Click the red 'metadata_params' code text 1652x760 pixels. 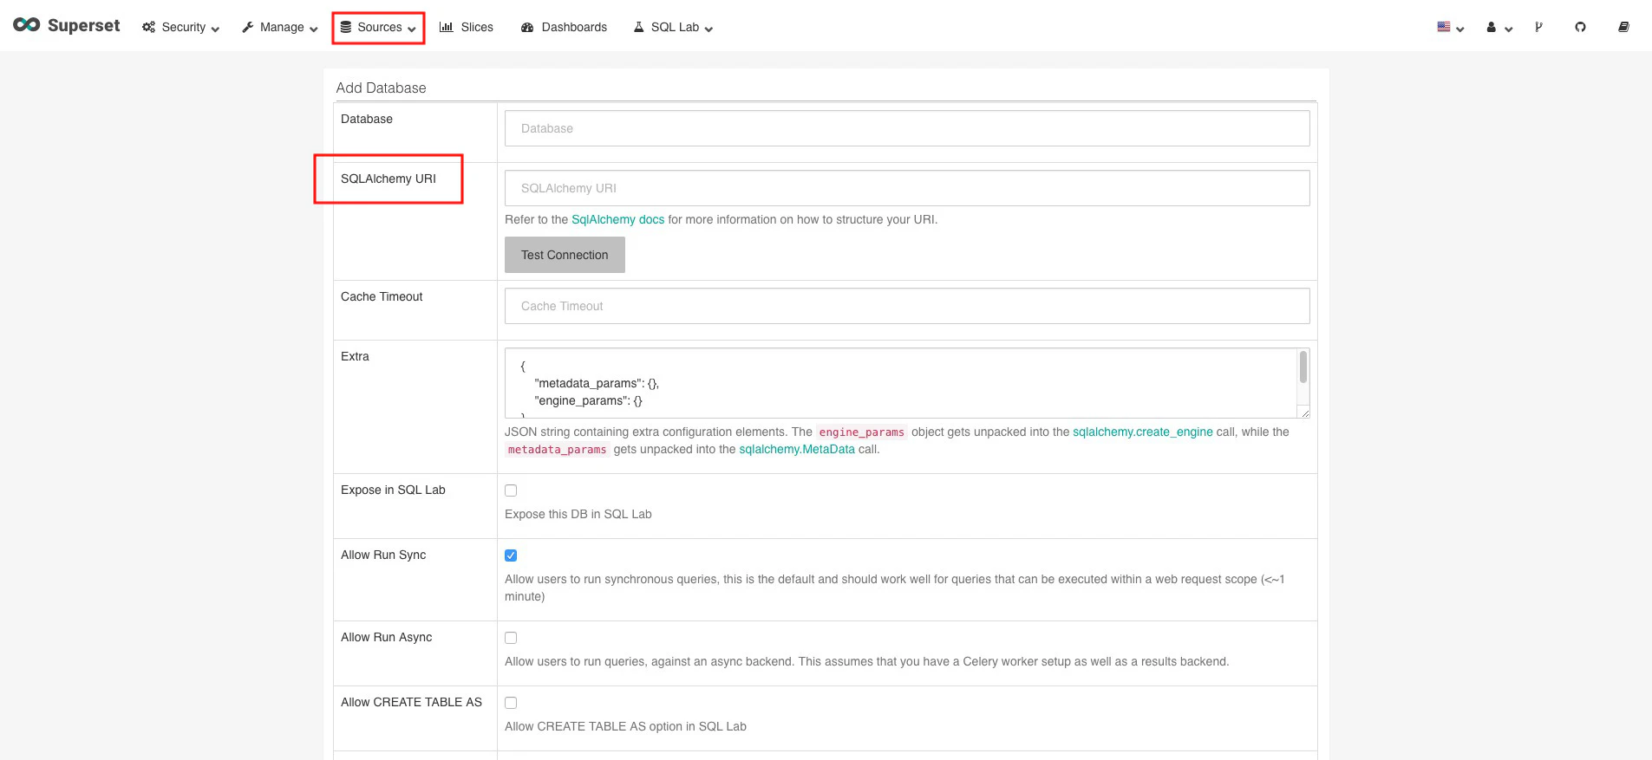(557, 450)
